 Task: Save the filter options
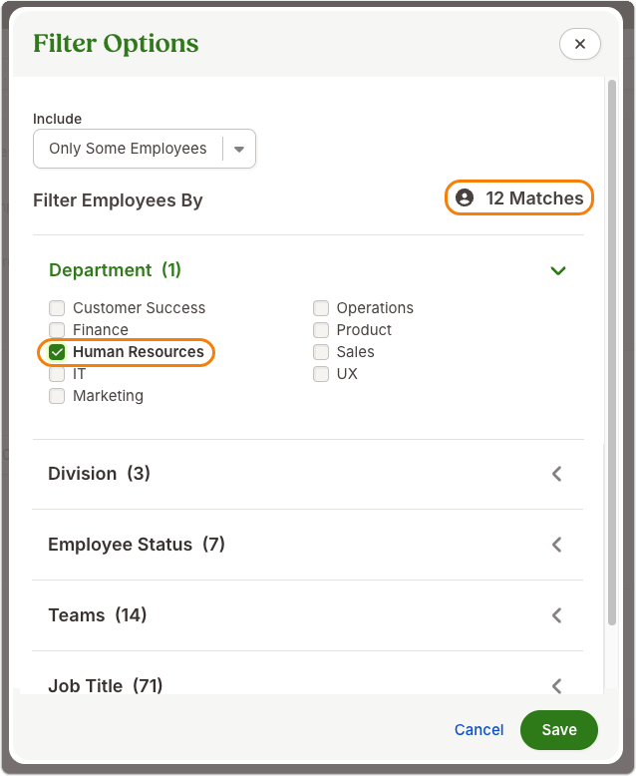(559, 730)
